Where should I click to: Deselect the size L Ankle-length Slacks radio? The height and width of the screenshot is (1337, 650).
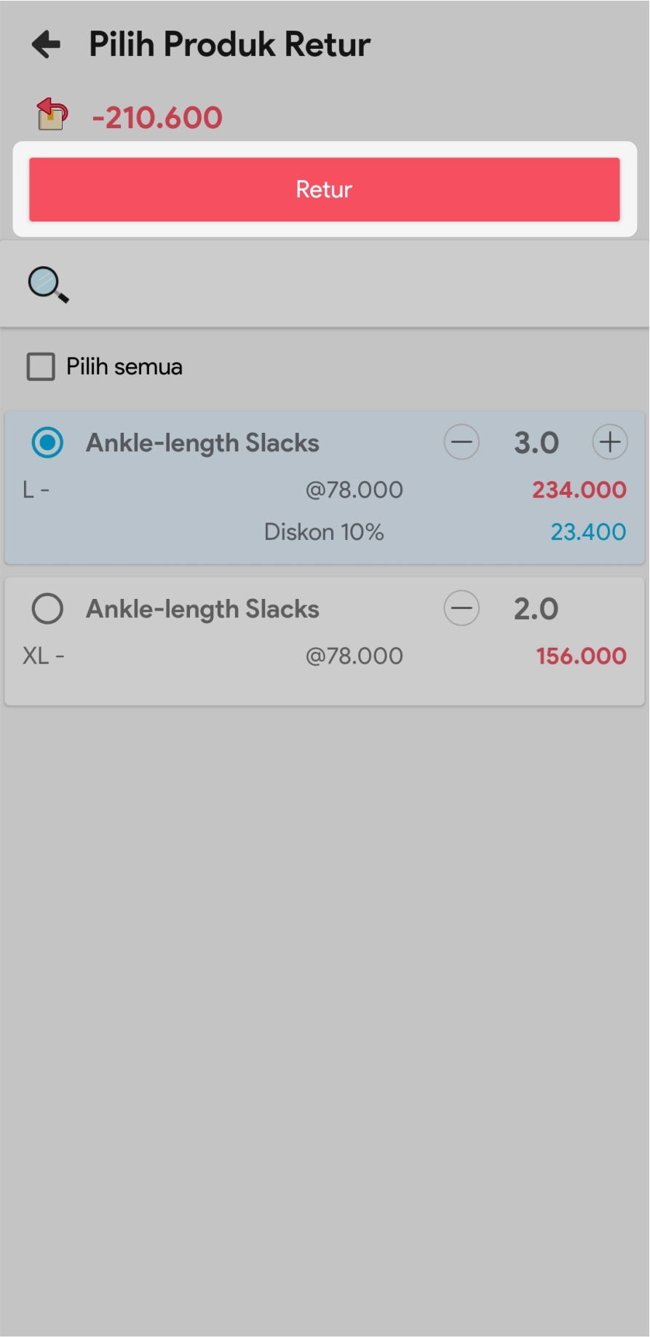pyautogui.click(x=48, y=442)
